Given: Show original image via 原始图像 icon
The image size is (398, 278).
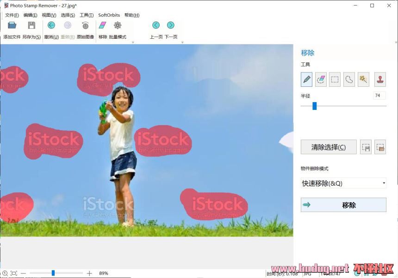Looking at the screenshot, I should coord(85,25).
